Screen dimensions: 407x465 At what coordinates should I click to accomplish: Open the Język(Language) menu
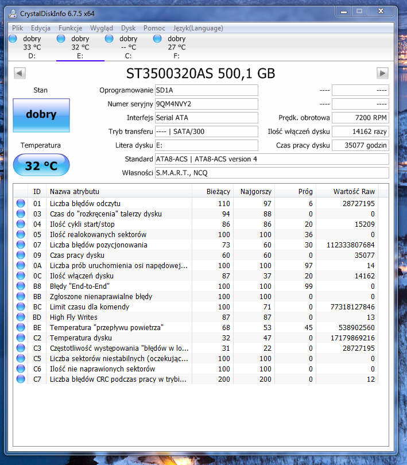coord(198,28)
